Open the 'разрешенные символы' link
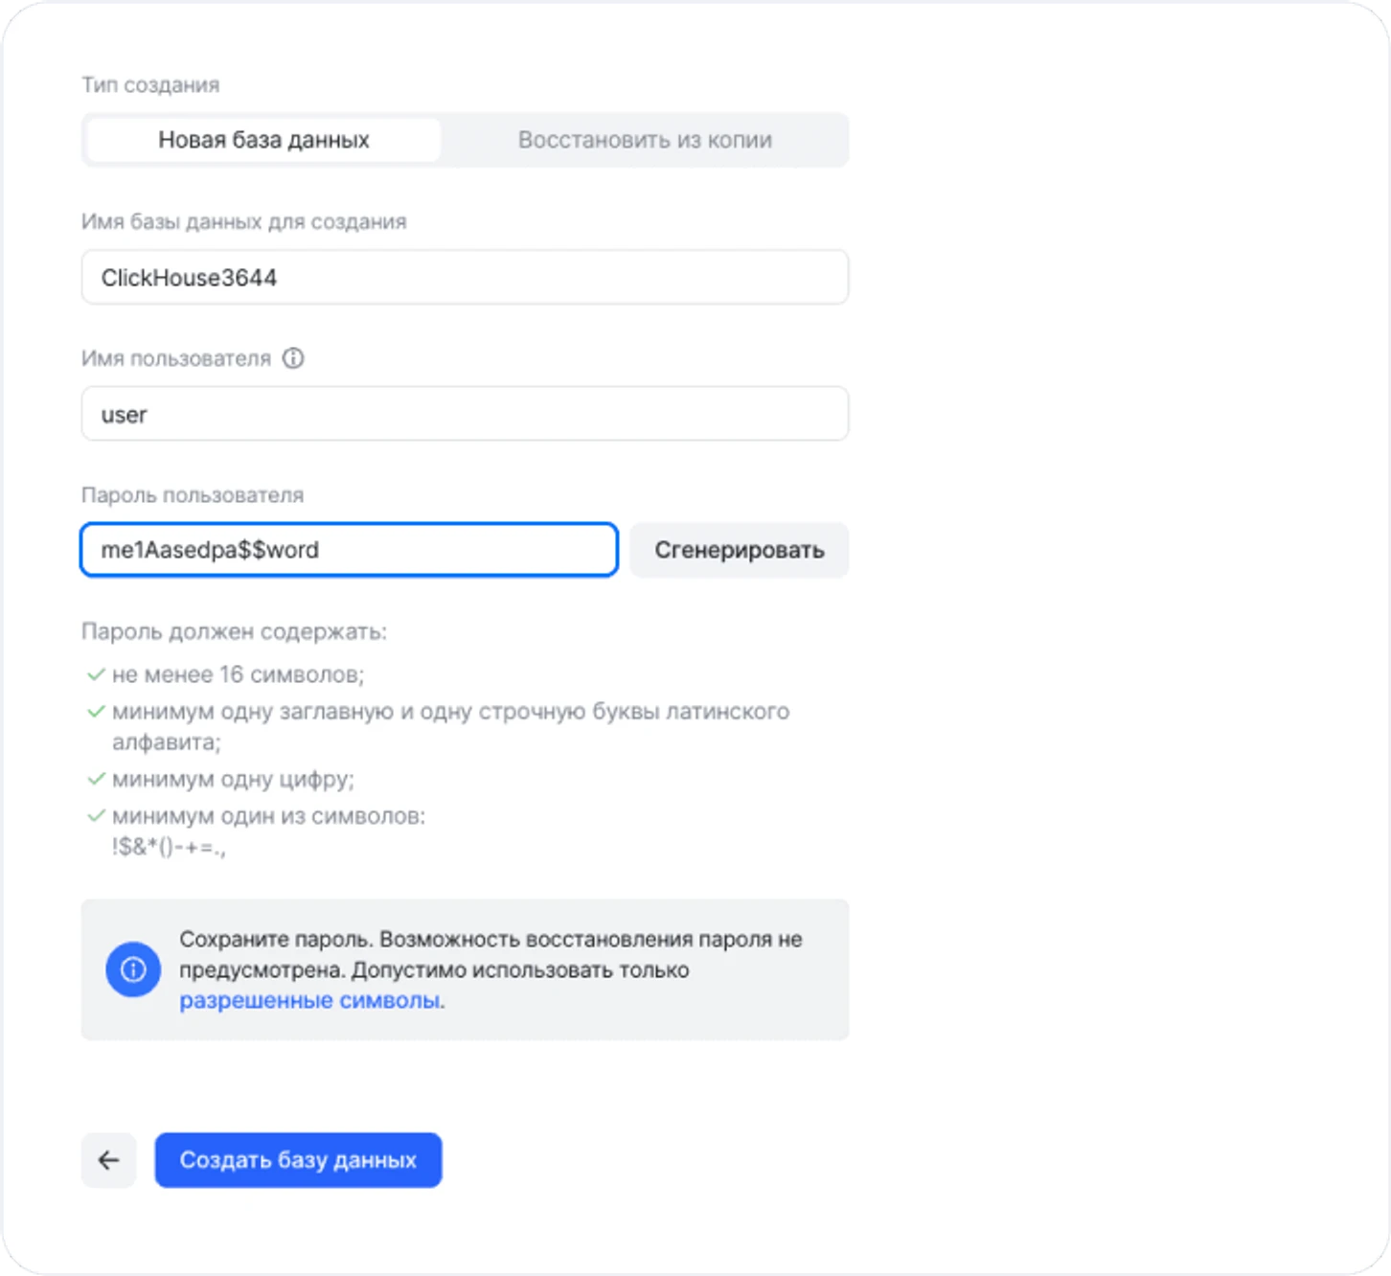This screenshot has width=1391, height=1276. tap(309, 999)
